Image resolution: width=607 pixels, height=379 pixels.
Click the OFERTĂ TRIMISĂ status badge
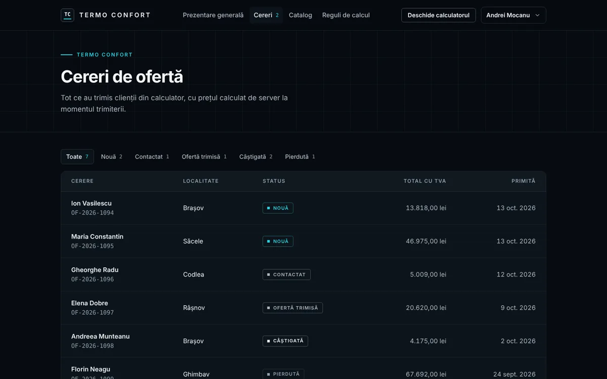click(x=292, y=308)
